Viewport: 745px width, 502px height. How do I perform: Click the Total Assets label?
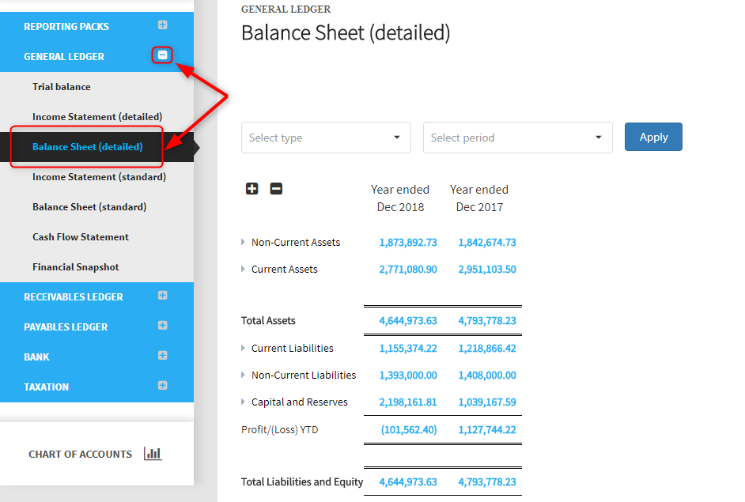[x=268, y=321]
